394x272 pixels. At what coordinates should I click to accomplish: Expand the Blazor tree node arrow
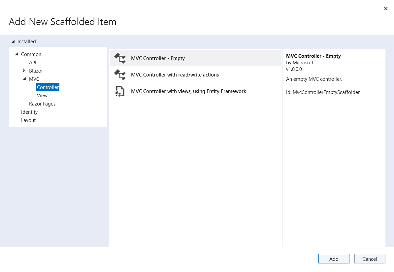pos(24,71)
